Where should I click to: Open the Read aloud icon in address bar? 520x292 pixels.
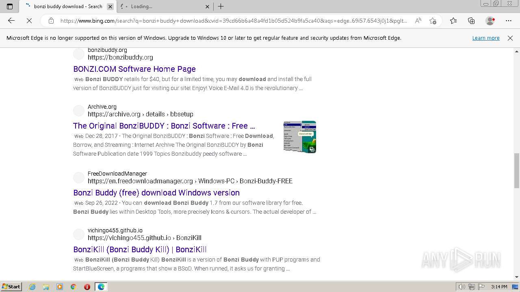click(x=418, y=21)
